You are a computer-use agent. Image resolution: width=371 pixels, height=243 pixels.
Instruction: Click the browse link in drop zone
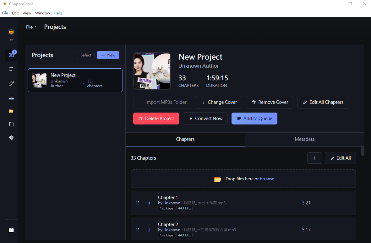[x=267, y=179]
